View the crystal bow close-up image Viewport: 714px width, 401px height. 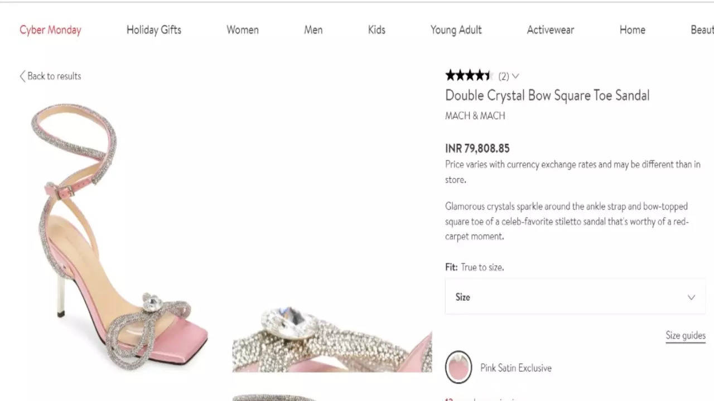(x=332, y=337)
